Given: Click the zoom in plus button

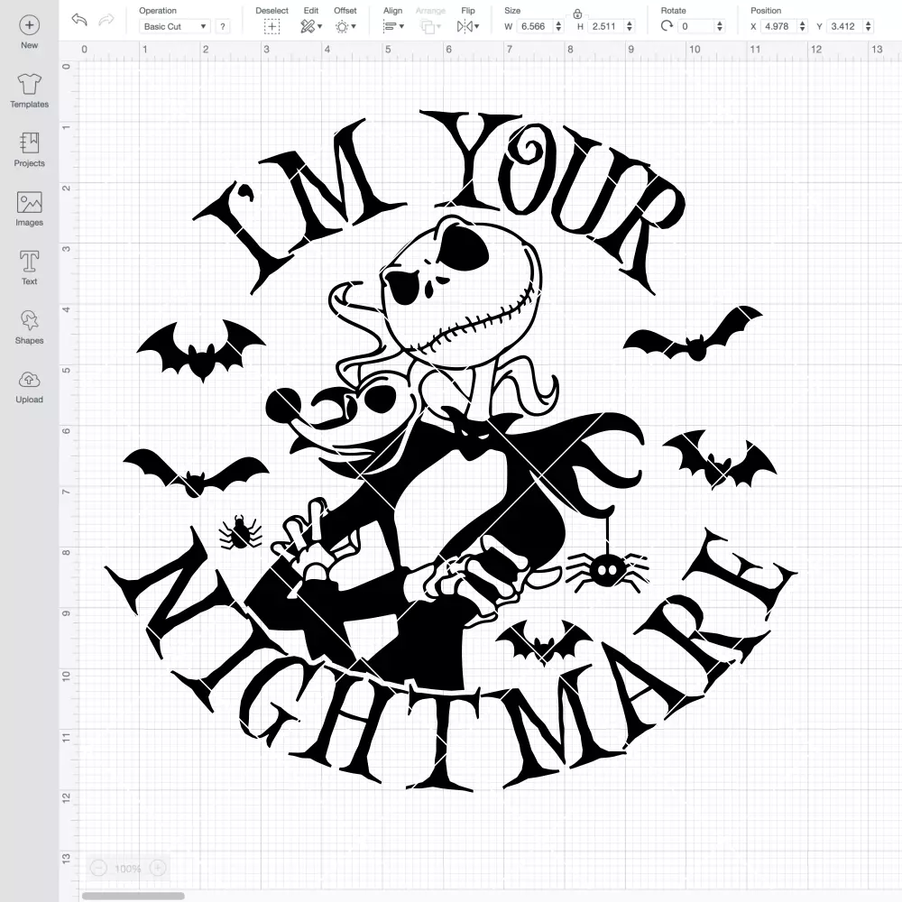Looking at the screenshot, I should (158, 868).
